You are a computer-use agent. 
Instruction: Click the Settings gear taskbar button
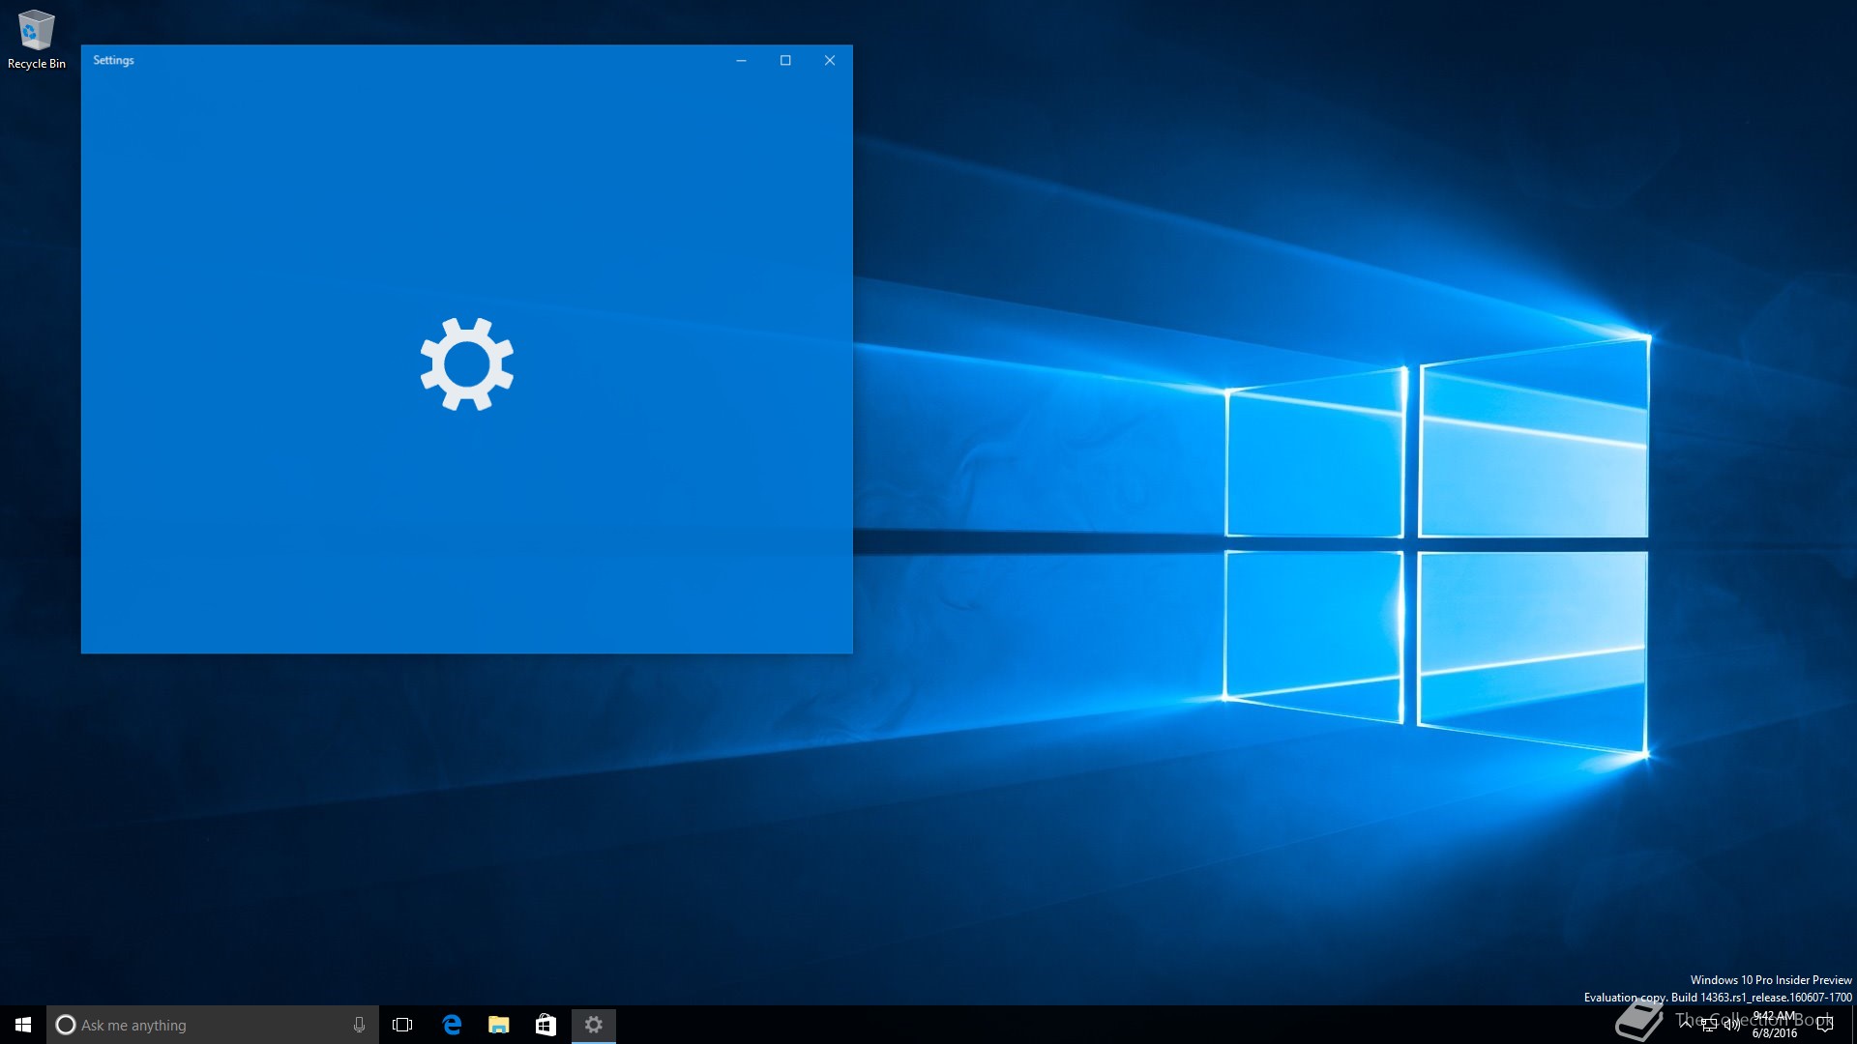click(x=593, y=1025)
